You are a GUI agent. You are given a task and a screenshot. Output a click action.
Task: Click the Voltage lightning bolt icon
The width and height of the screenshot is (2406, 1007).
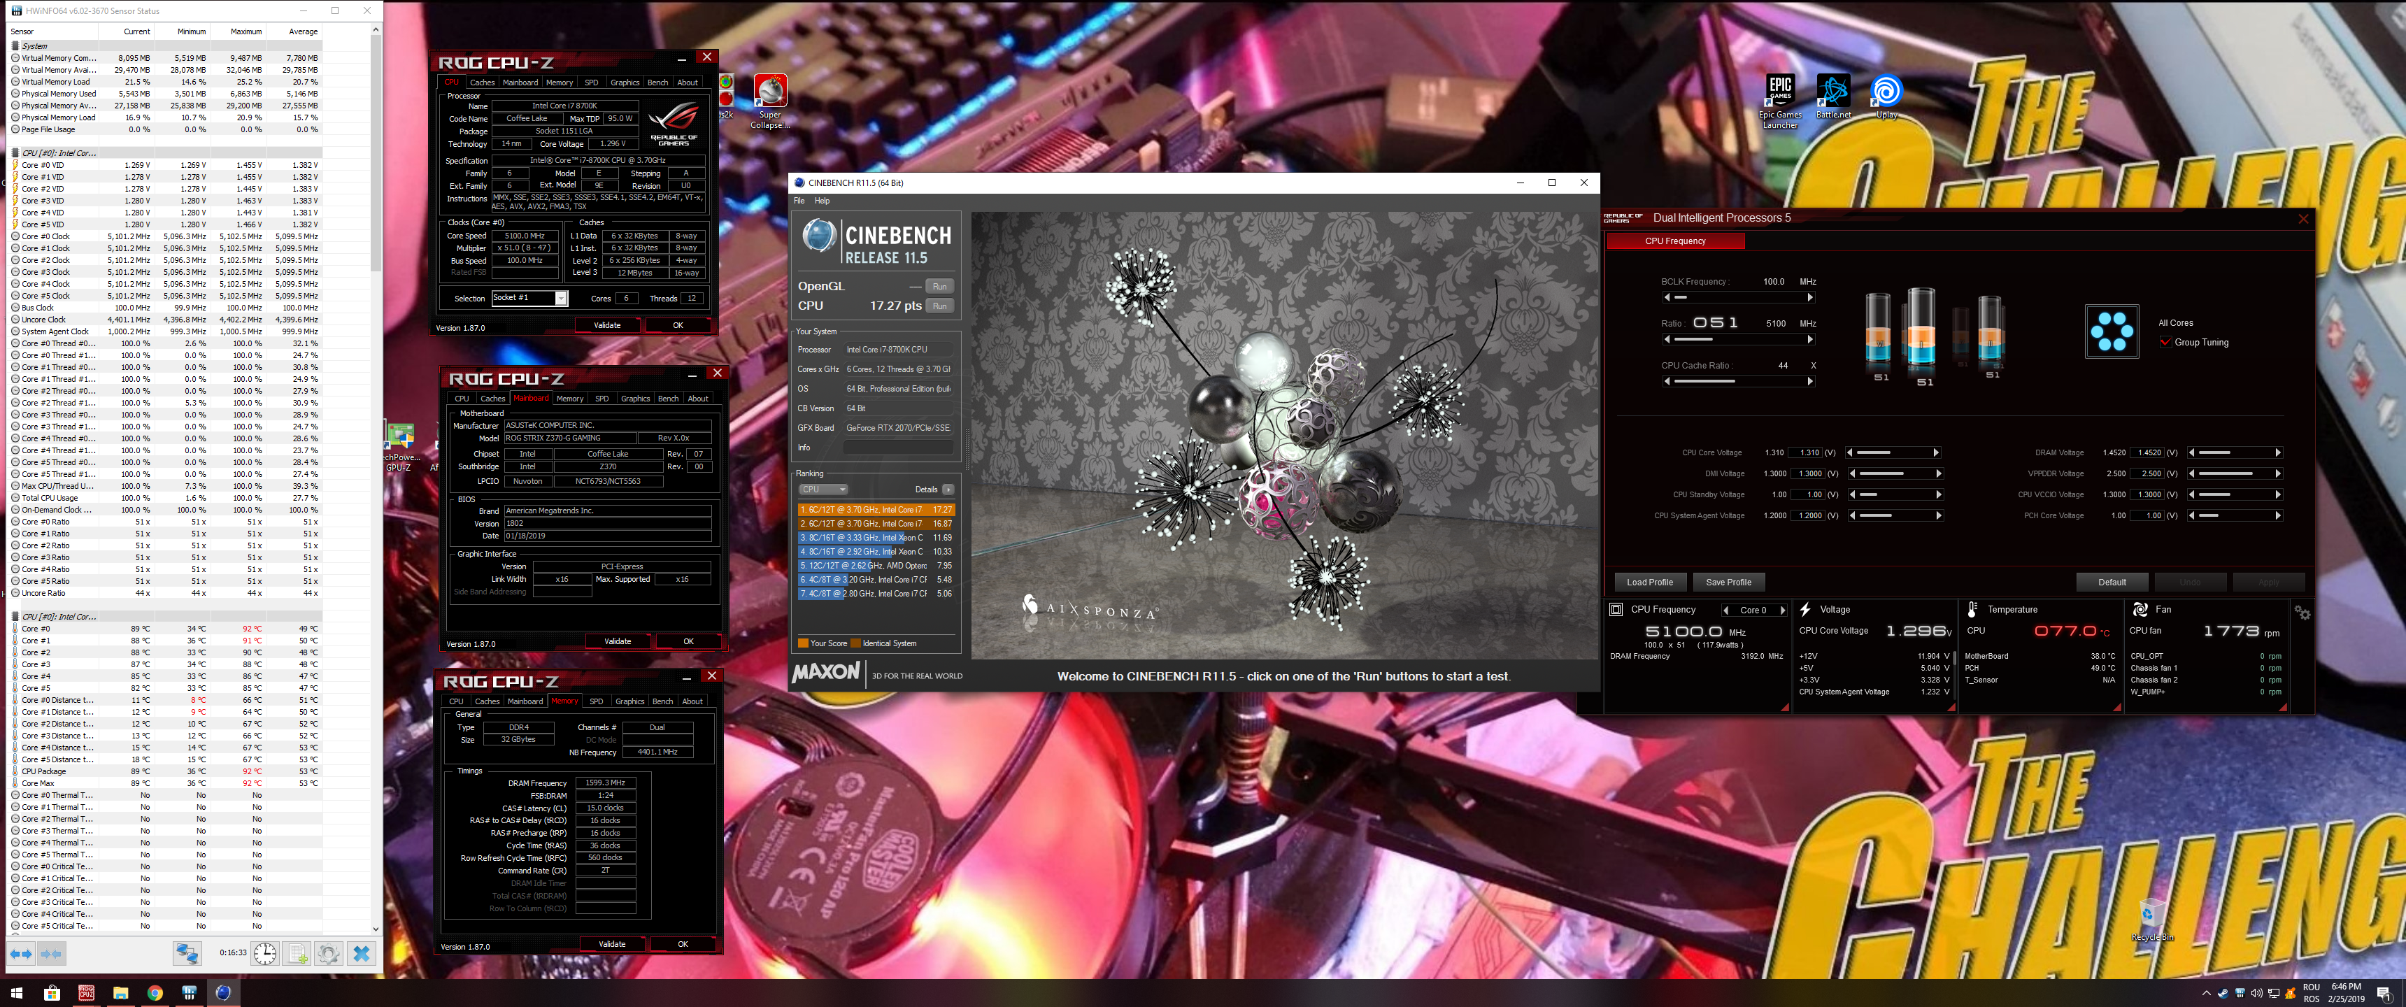point(1804,609)
